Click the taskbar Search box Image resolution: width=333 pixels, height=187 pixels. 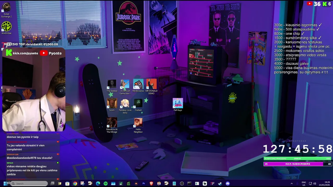coord(29,184)
